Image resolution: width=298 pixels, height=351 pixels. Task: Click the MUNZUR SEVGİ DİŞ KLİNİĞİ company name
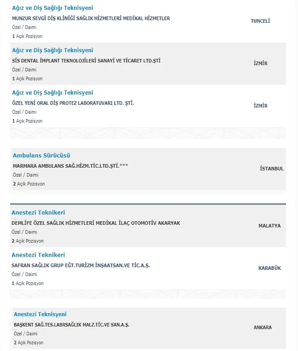[90, 18]
